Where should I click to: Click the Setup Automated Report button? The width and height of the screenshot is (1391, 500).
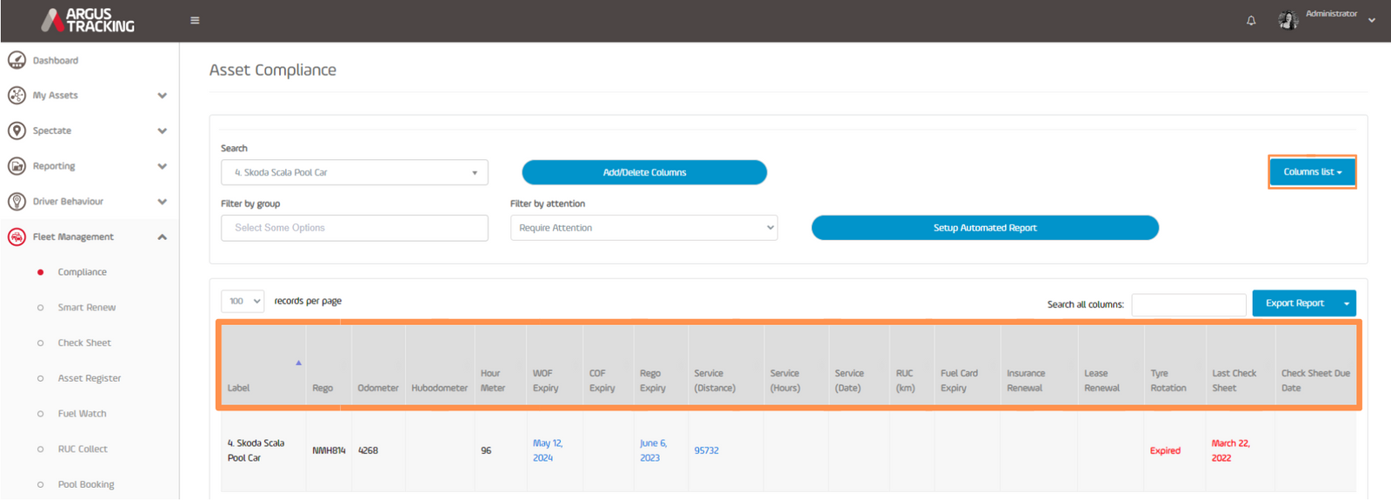tap(985, 228)
